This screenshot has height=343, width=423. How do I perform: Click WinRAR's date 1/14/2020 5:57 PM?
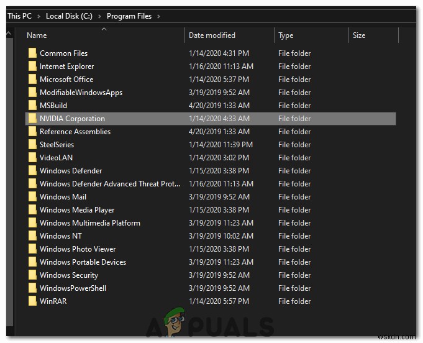[219, 301]
